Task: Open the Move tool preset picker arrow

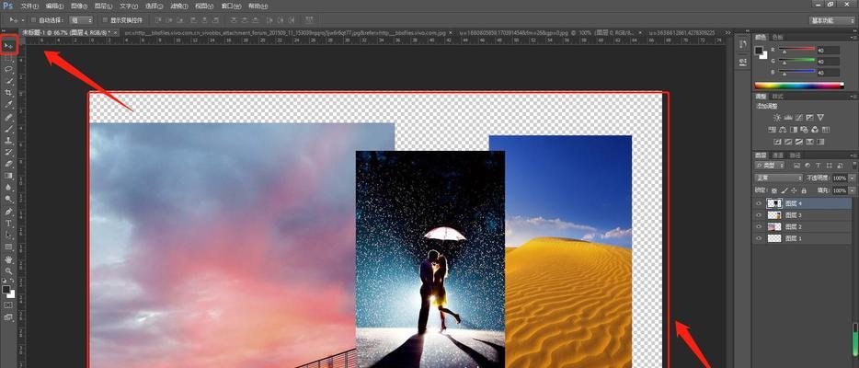Action: [22, 20]
